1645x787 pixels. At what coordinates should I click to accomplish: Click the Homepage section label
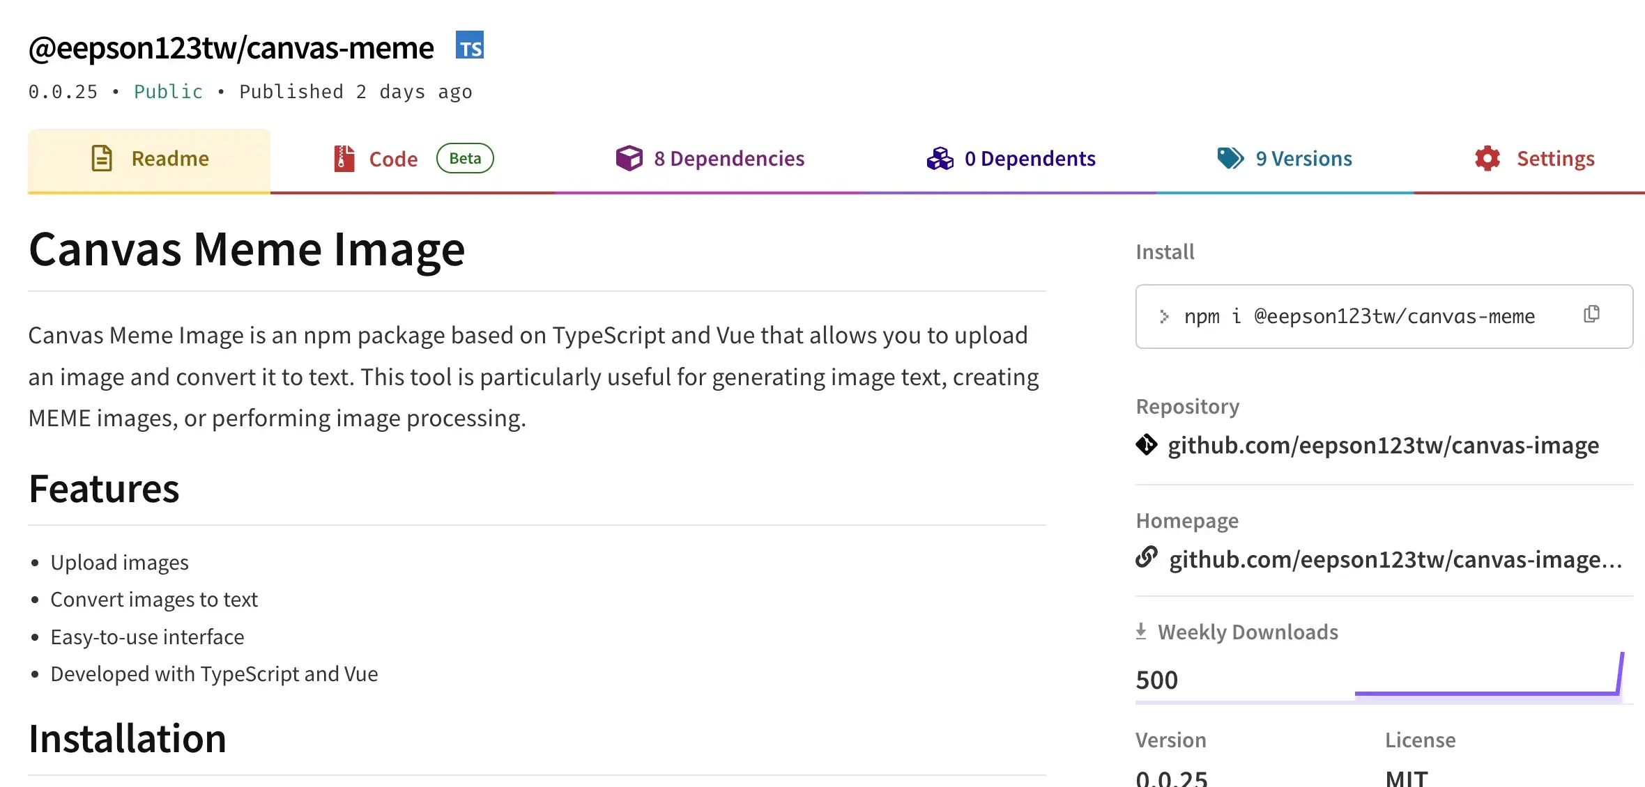[1187, 520]
